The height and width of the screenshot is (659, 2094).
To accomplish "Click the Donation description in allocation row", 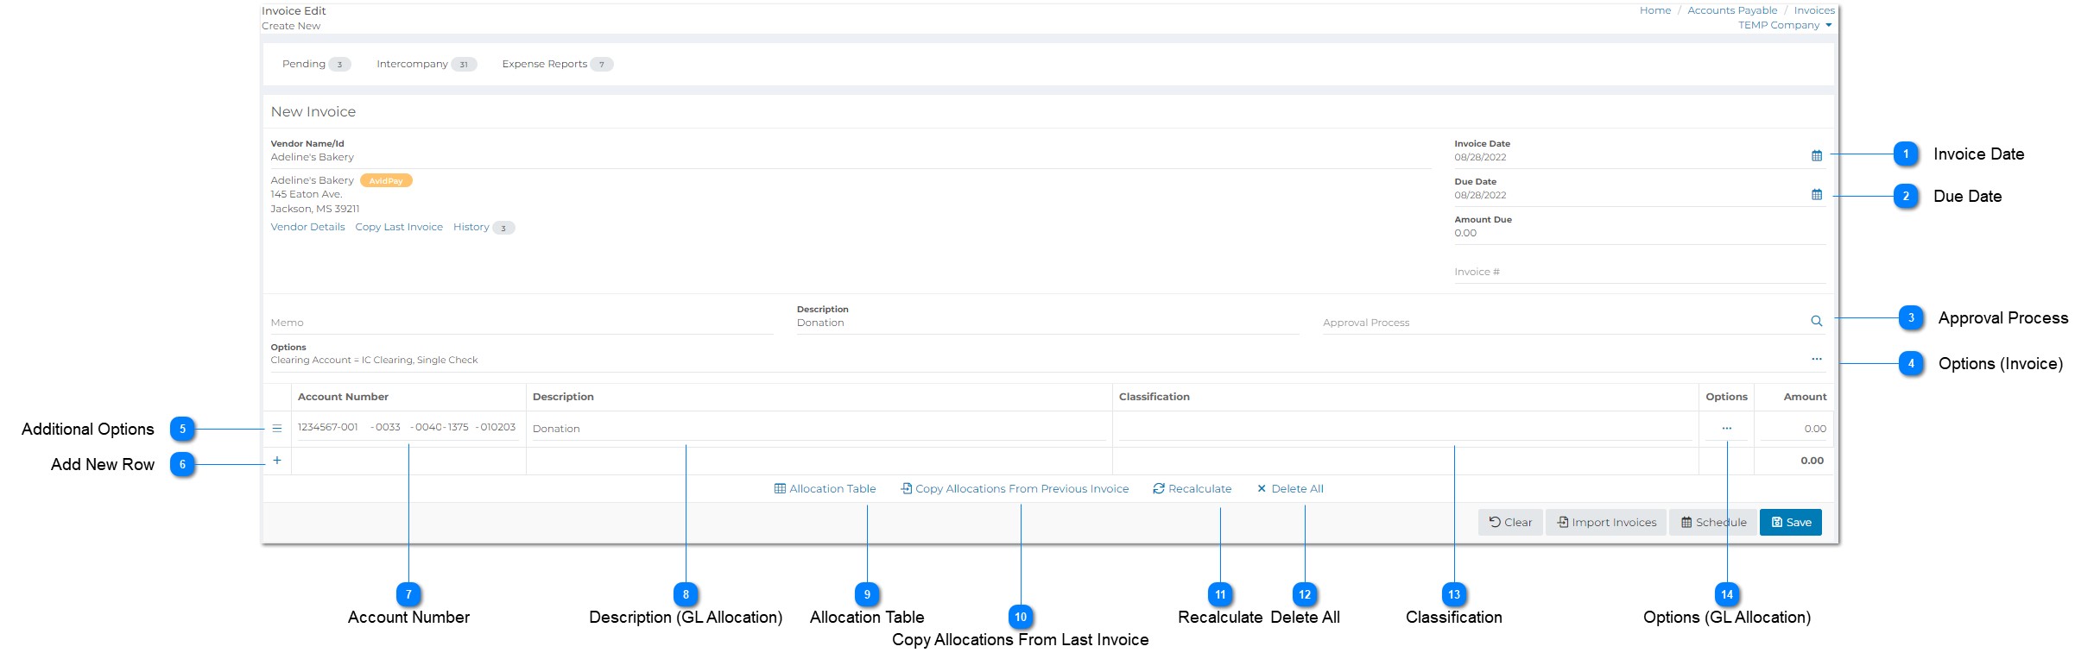I will click(x=819, y=429).
